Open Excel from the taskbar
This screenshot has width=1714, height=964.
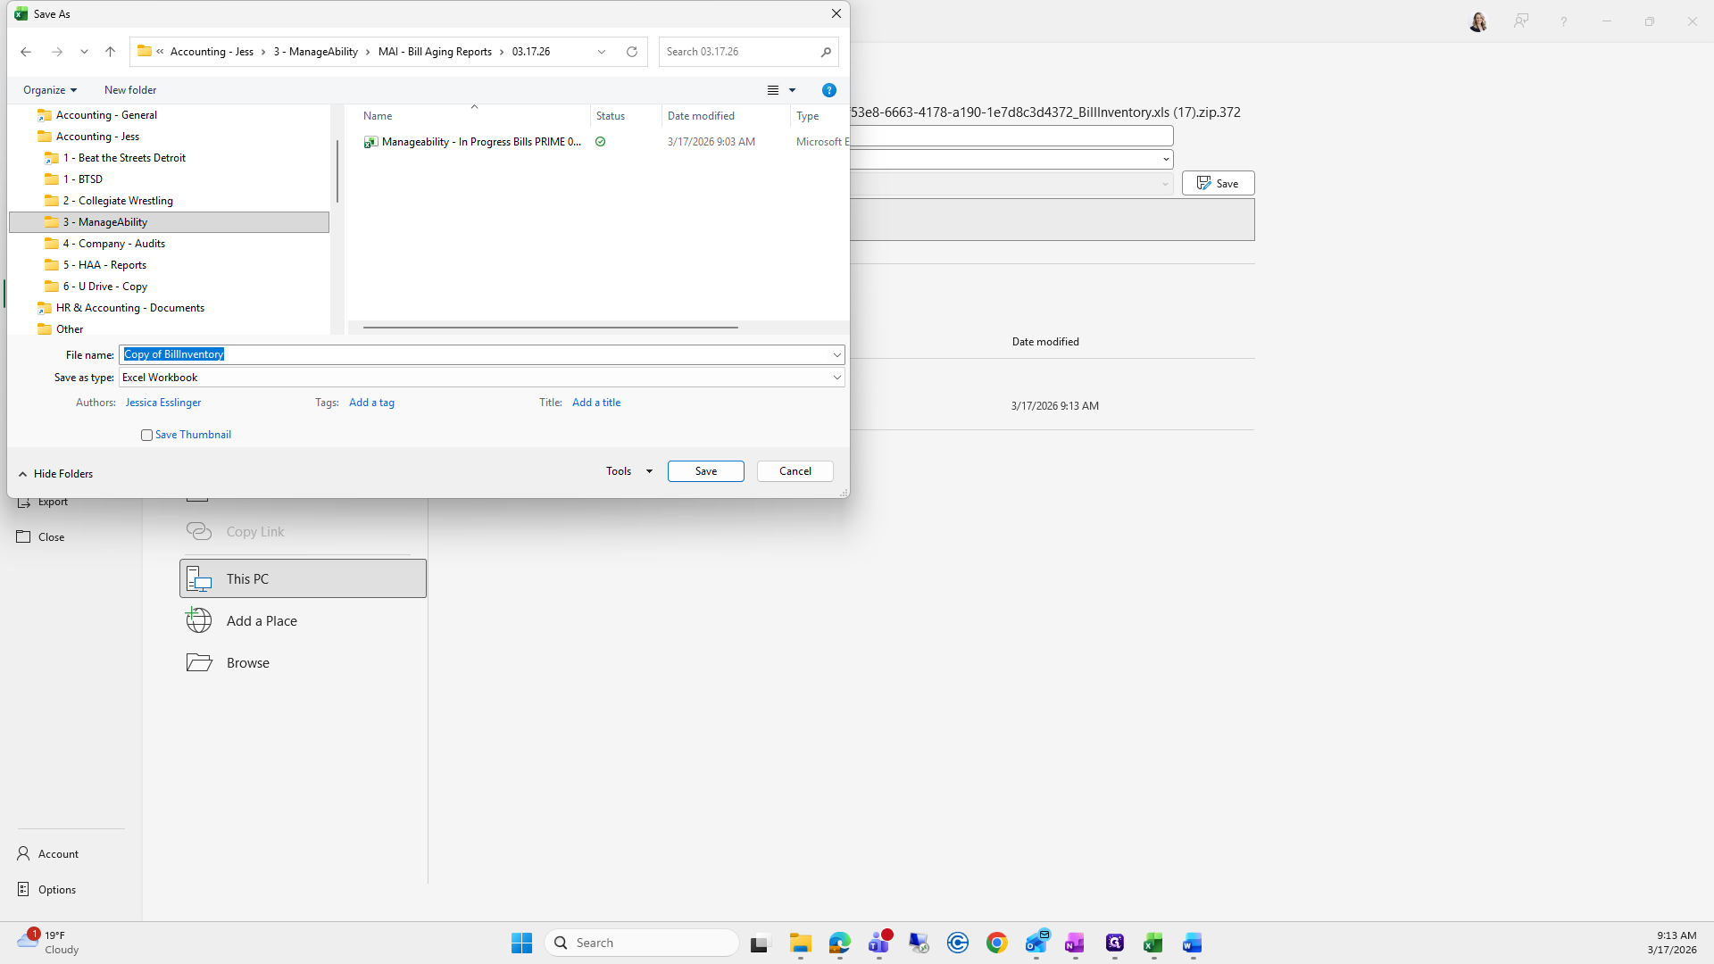pos(1152,943)
